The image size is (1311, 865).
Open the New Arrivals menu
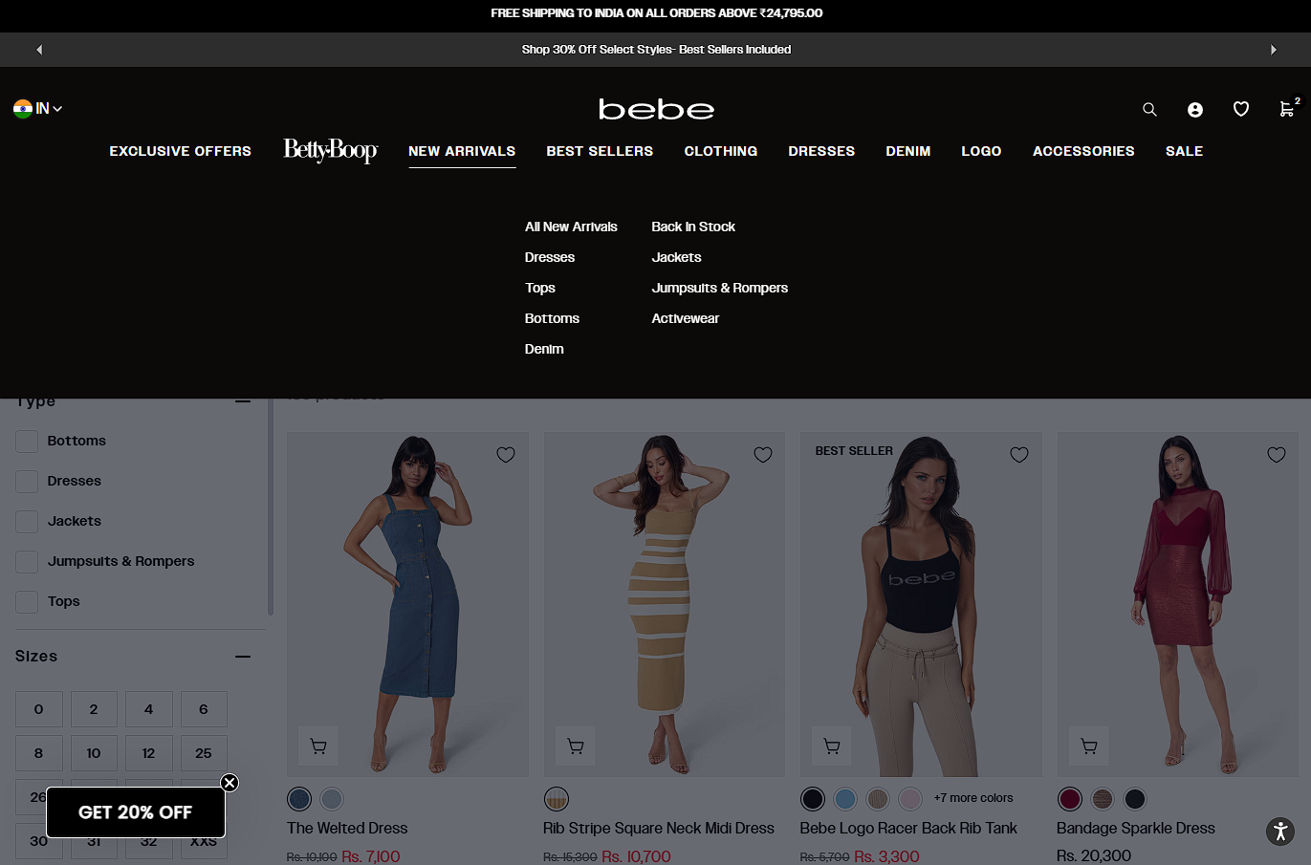(462, 151)
